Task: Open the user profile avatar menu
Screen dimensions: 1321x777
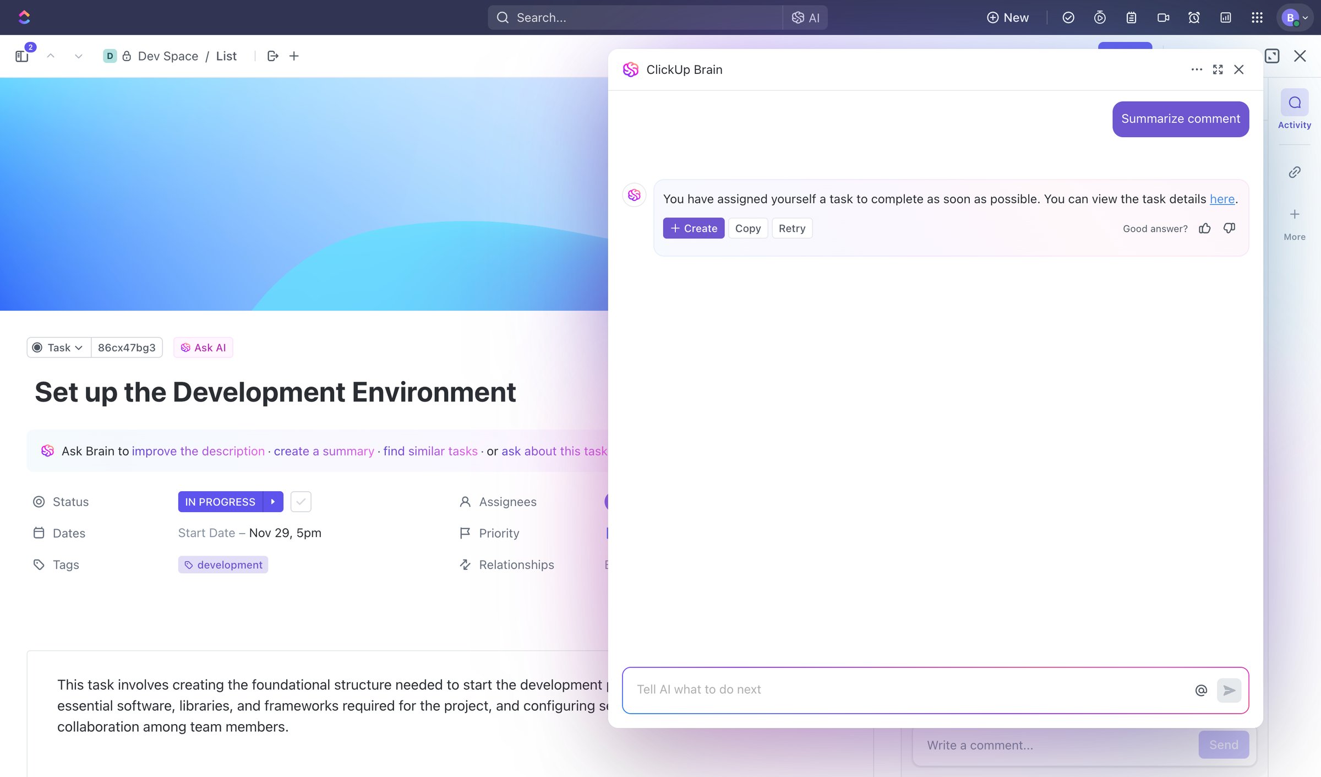Action: [x=1295, y=18]
